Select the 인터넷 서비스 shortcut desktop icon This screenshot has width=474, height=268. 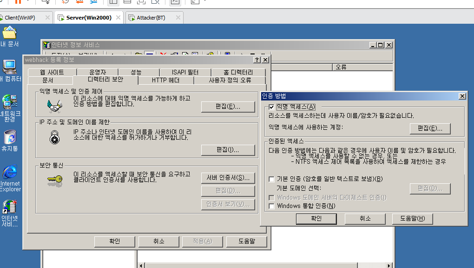click(x=10, y=213)
